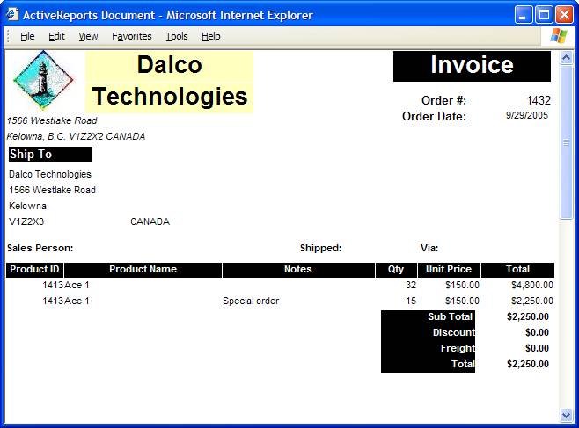
Task: Open the Favorites menu
Action: tap(131, 36)
